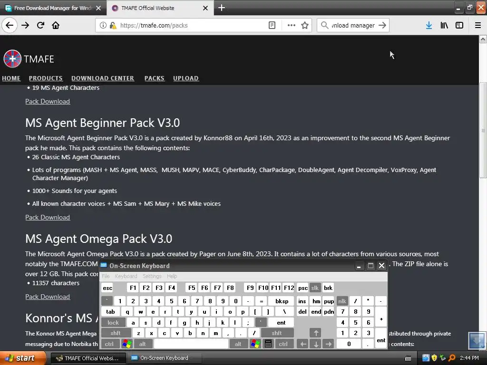Click the scrollbar up arrow
This screenshot has height=365, width=487.
[x=483, y=39]
